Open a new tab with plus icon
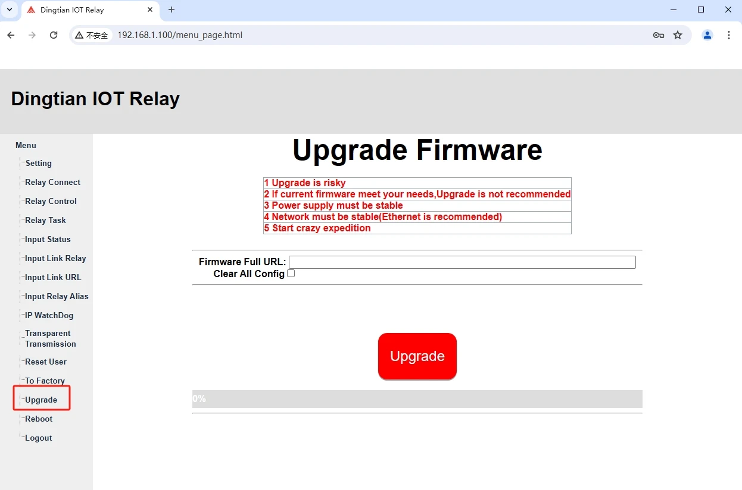742x490 pixels. 172,10
